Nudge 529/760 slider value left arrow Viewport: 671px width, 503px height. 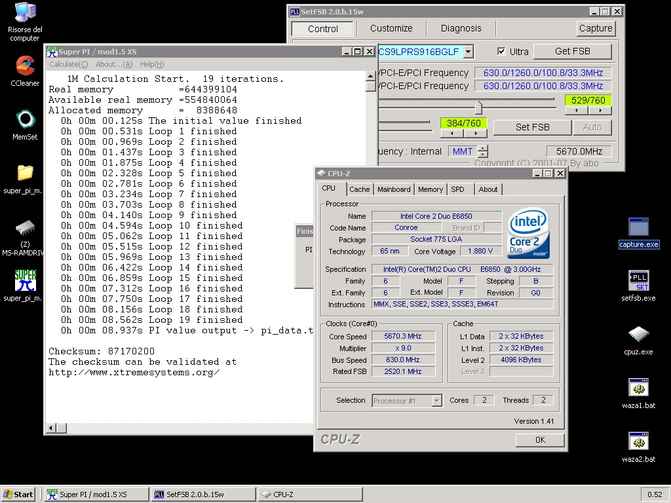click(x=577, y=110)
